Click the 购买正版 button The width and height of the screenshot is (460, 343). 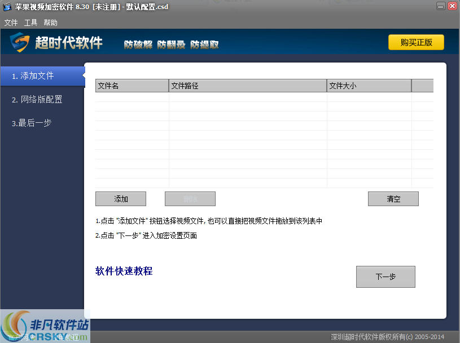pos(416,42)
